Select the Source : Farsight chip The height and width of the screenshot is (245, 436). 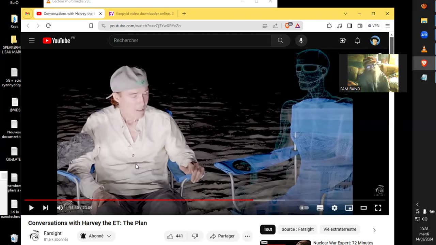(298, 229)
